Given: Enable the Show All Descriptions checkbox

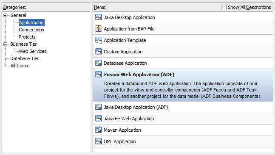Looking at the screenshot, I should [x=224, y=7].
